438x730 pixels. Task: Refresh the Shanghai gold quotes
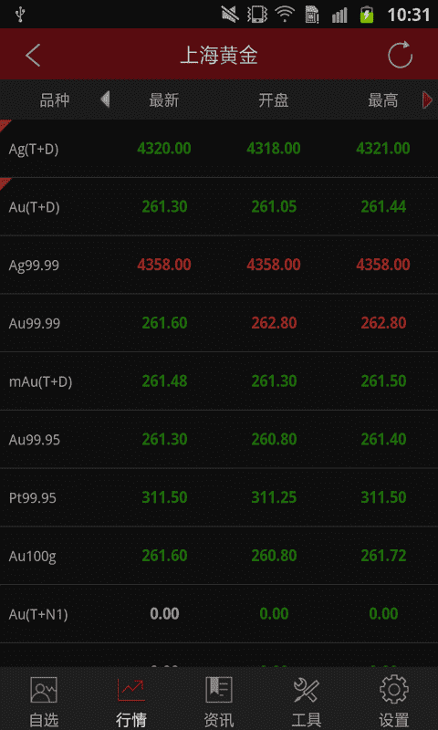click(x=401, y=55)
